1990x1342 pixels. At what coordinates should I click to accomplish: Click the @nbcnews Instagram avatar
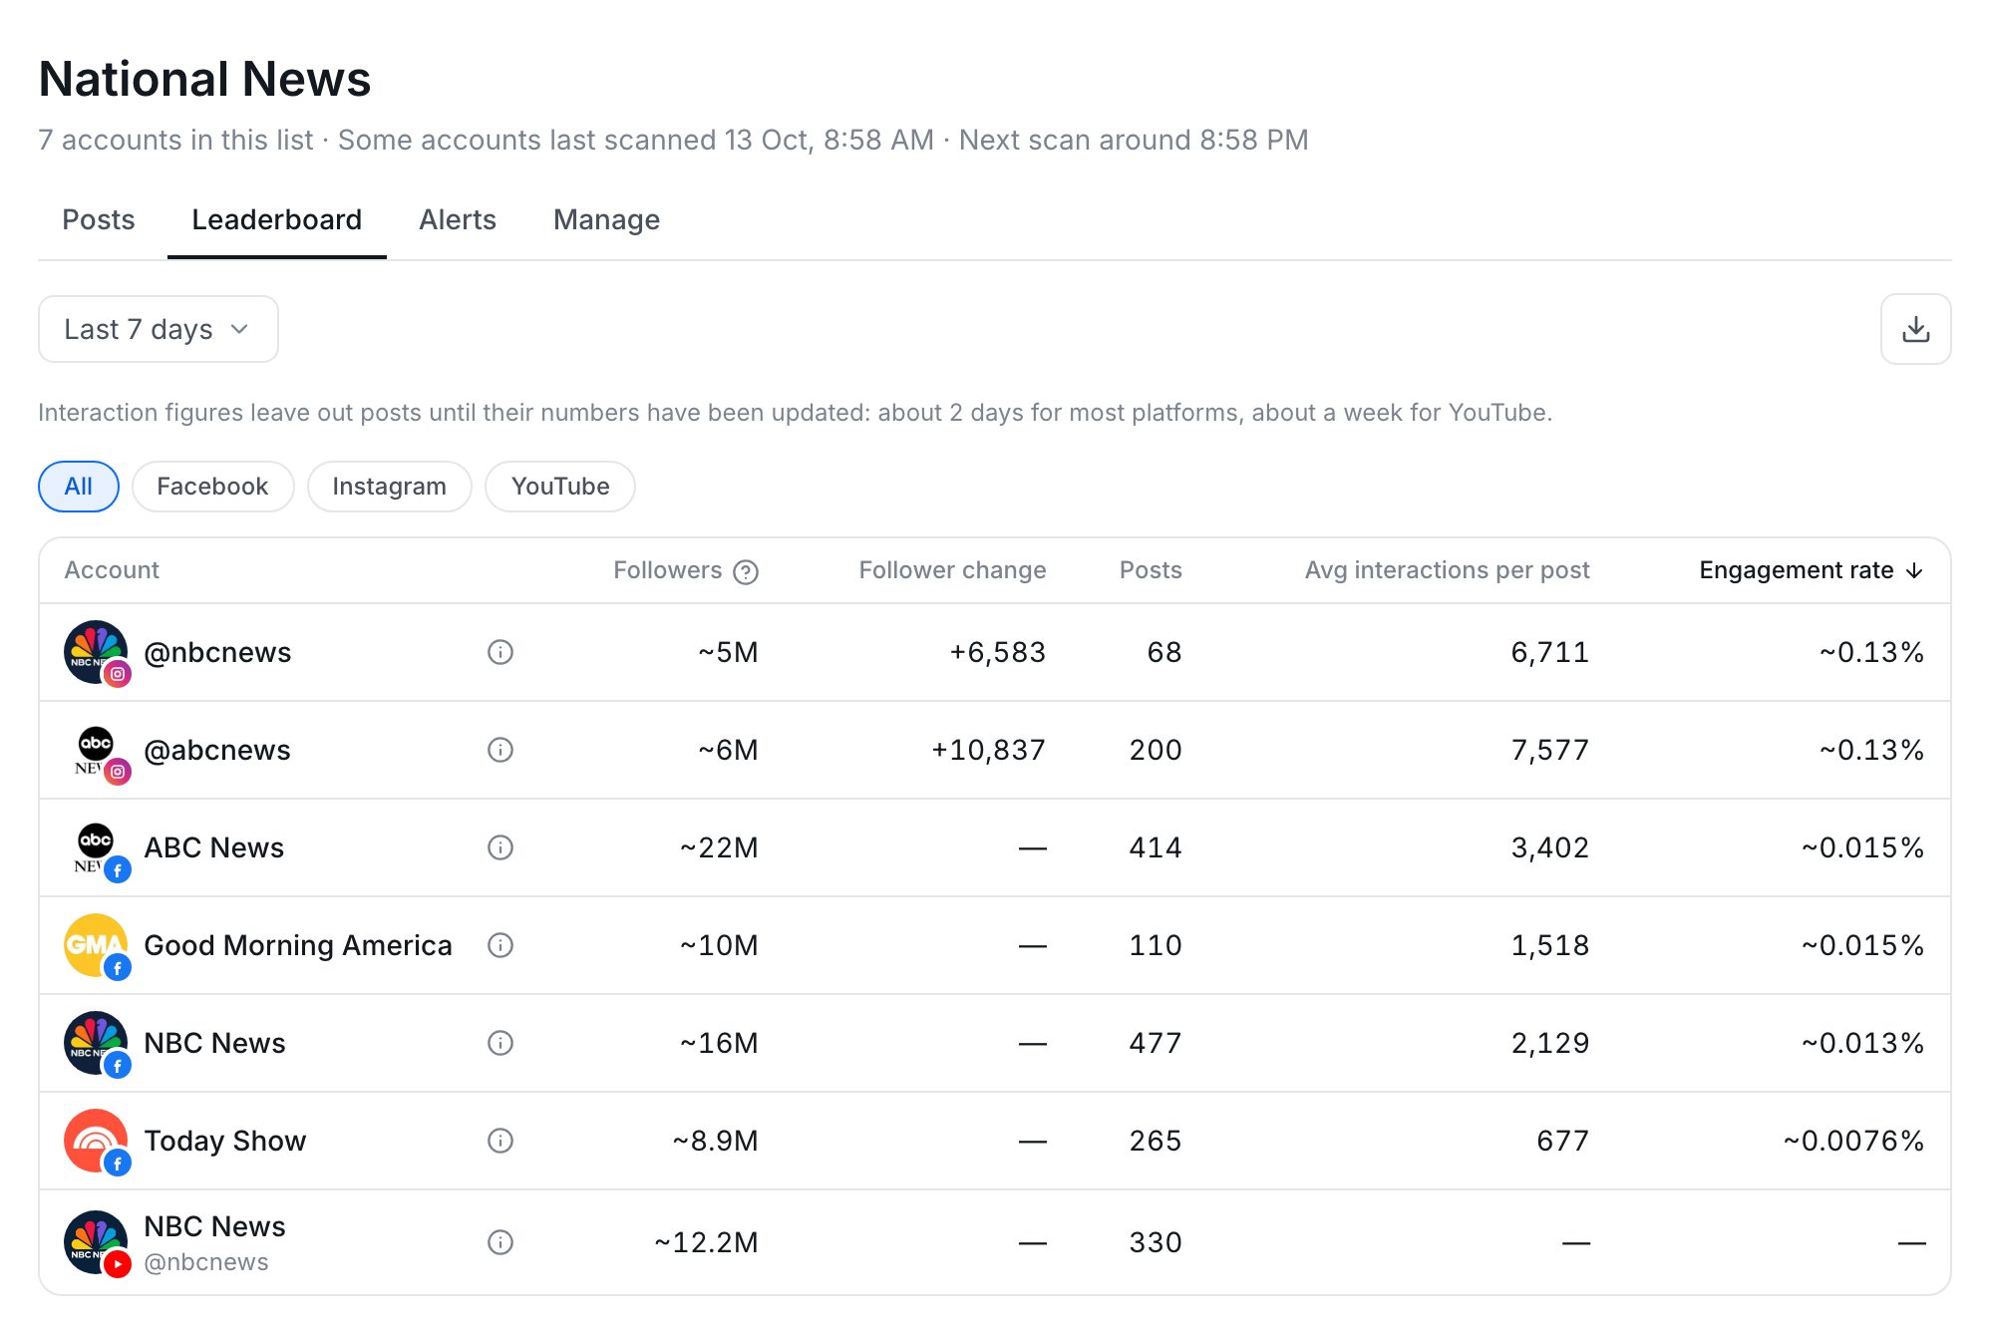[x=97, y=653]
